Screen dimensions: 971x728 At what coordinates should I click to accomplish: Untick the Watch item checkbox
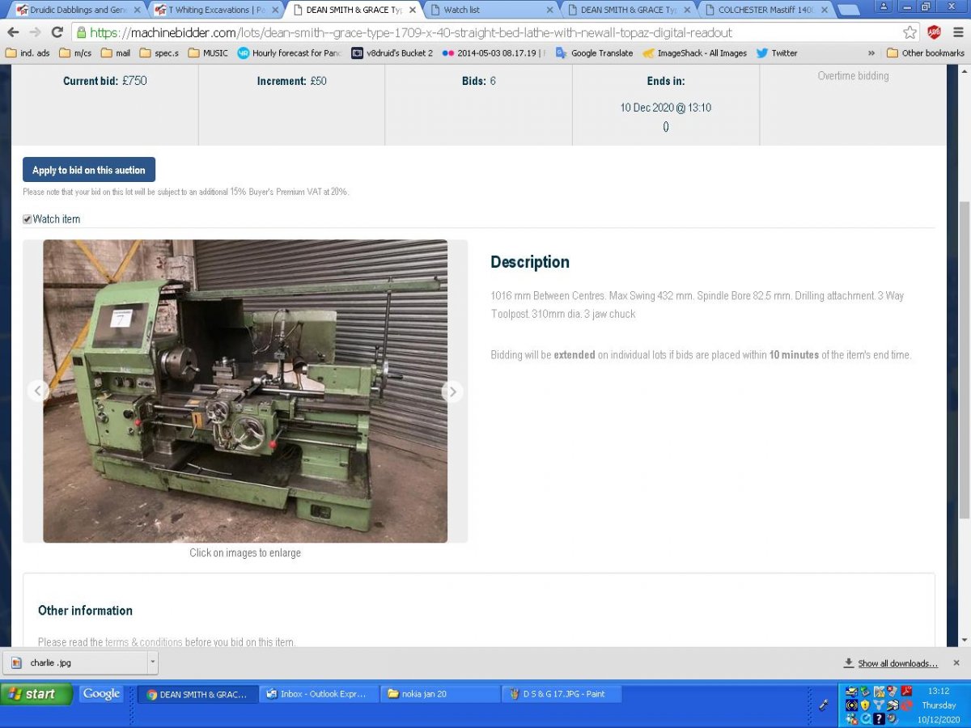[28, 219]
